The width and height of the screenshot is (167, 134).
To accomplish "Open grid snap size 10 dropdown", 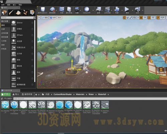I will pos(145,18).
